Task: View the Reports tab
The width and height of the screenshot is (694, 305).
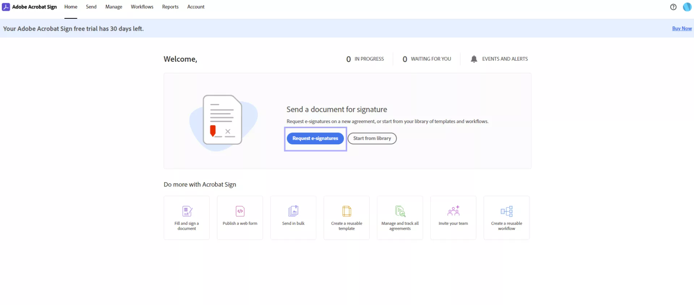Action: (x=170, y=7)
